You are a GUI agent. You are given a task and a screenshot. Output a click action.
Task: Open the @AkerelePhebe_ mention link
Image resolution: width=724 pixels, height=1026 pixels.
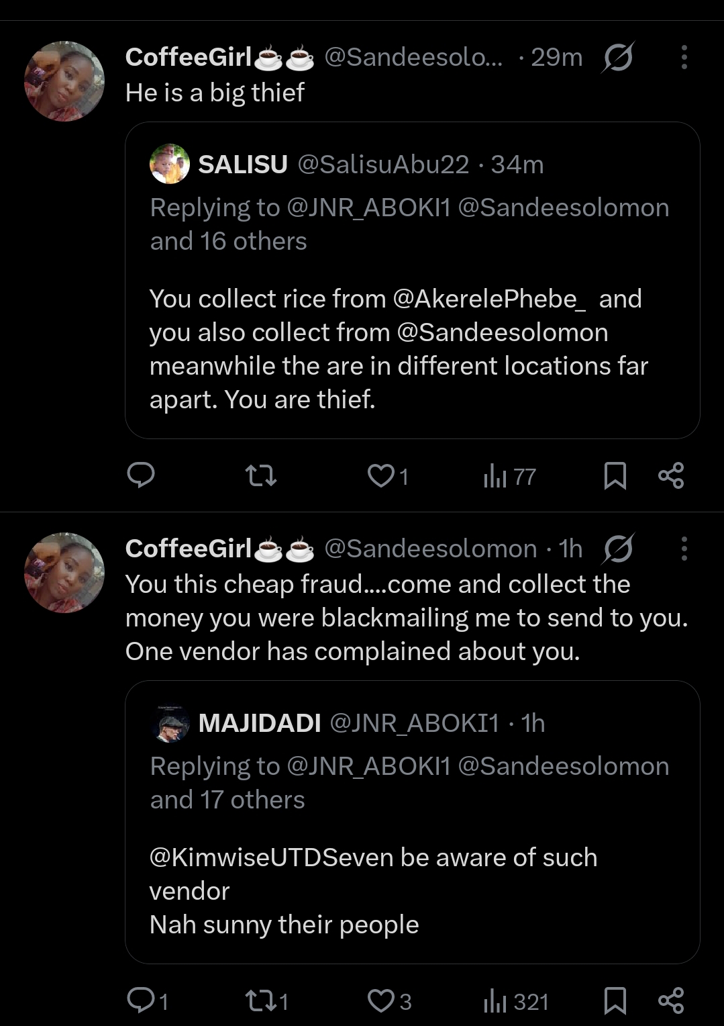click(489, 299)
